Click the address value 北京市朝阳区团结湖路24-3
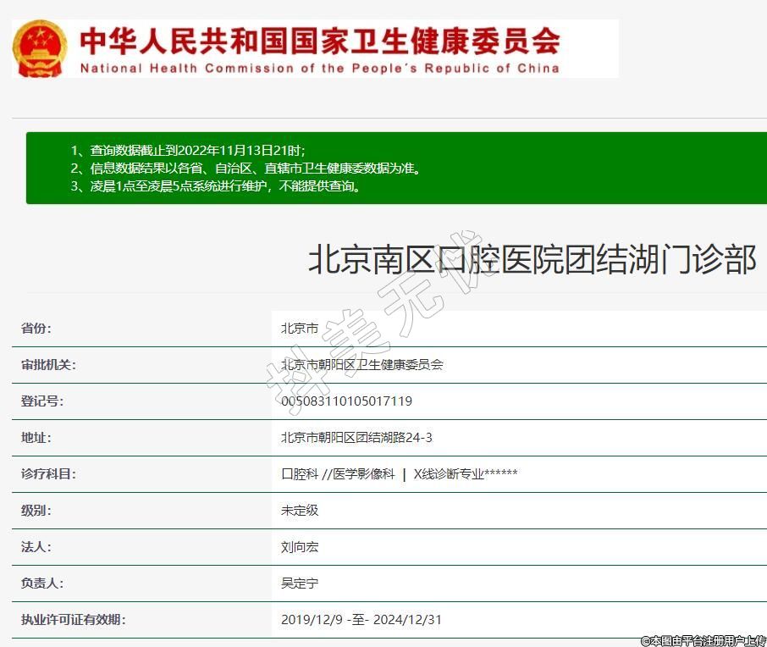This screenshot has height=647, width=767. (356, 438)
